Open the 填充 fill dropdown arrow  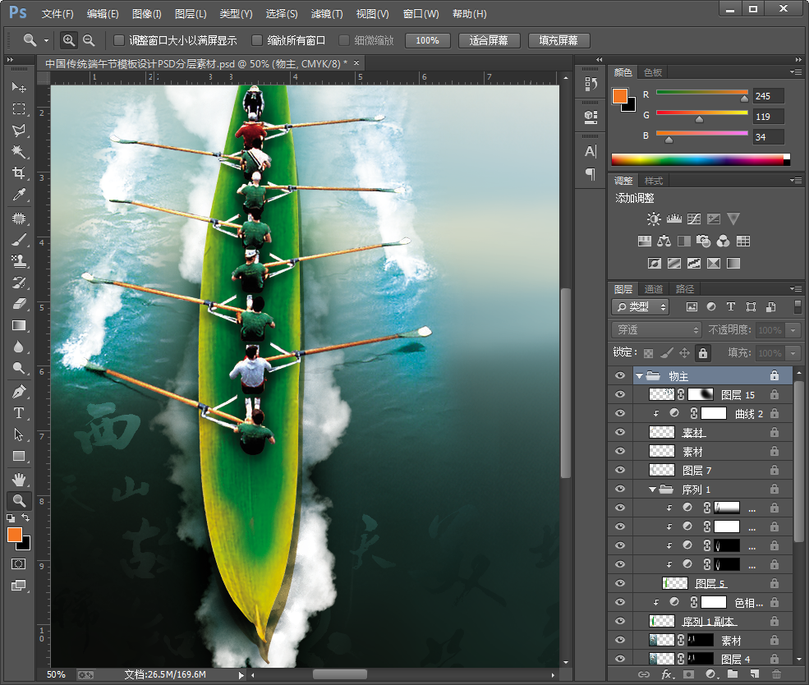793,353
